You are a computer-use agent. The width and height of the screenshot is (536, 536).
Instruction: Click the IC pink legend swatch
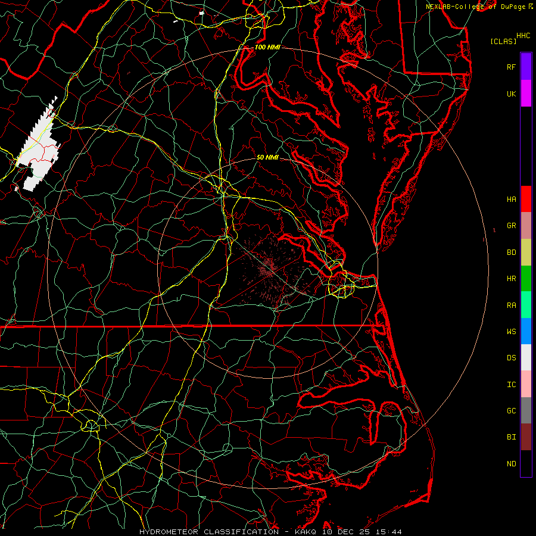[x=526, y=384]
